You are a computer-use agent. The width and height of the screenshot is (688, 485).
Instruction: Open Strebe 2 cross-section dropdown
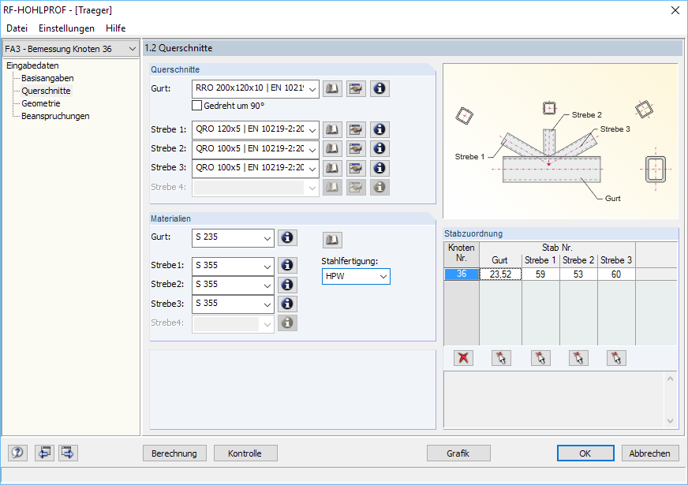[256, 149]
